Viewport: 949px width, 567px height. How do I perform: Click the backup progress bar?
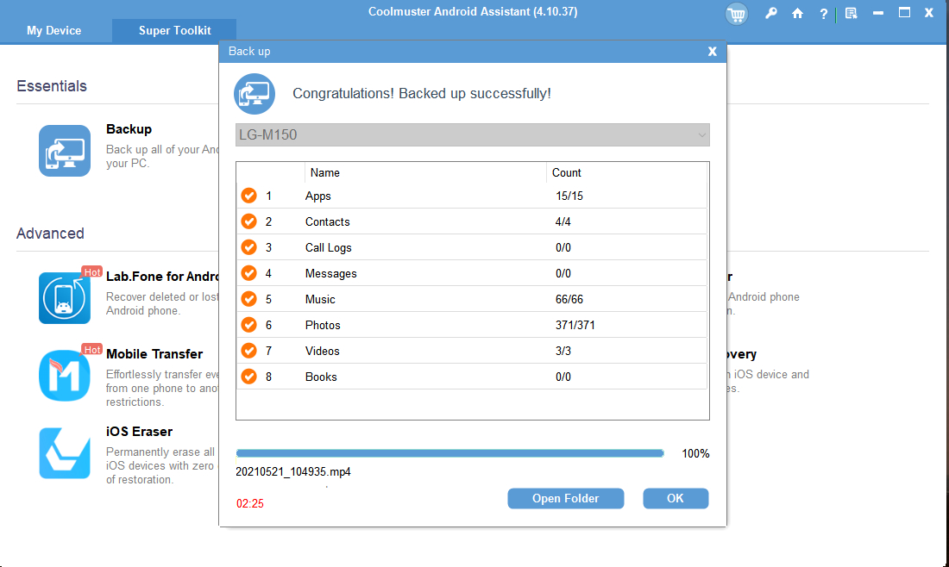tap(449, 453)
